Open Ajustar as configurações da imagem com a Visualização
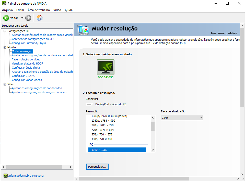Screen dimensions: 245x181 pyautogui.click(x=42, y=35)
